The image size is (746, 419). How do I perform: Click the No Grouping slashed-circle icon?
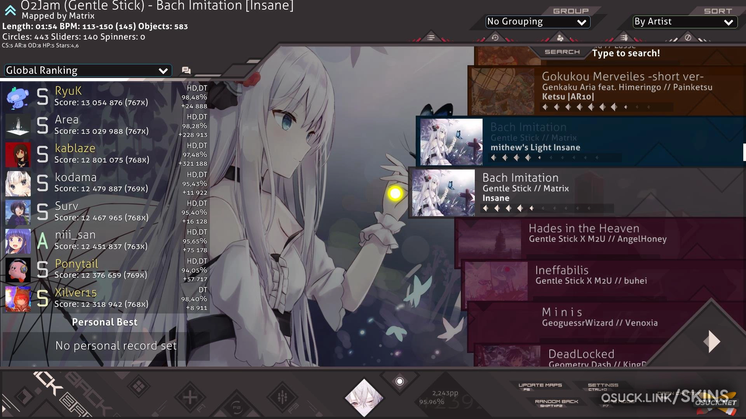coord(688,38)
